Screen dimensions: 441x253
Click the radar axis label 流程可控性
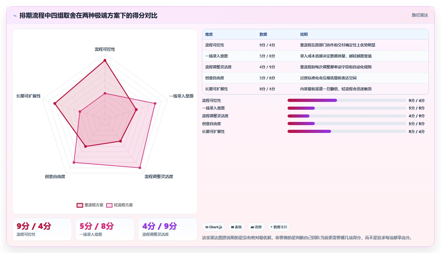105,50
